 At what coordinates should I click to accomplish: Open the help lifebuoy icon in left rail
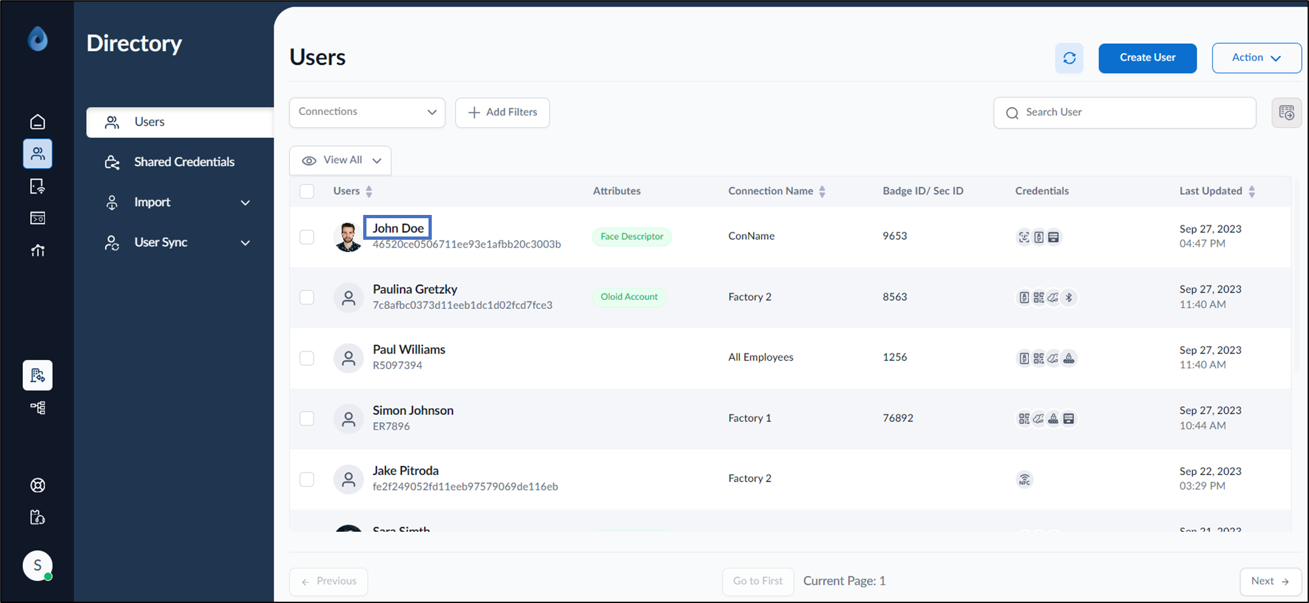(x=38, y=485)
